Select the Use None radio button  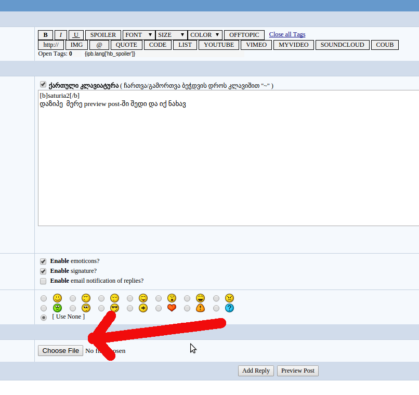(x=44, y=317)
